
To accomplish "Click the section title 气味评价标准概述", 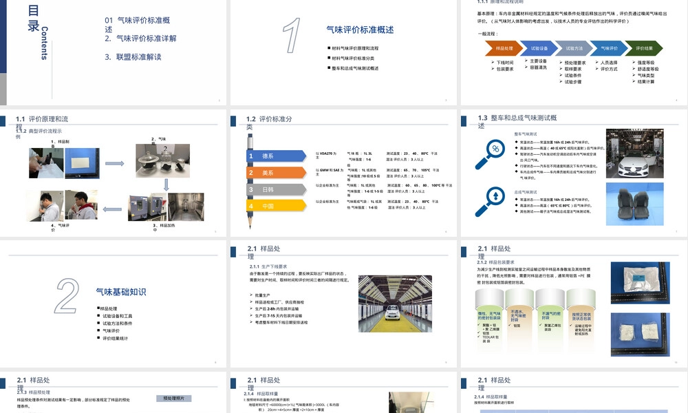I will pyautogui.click(x=360, y=30).
